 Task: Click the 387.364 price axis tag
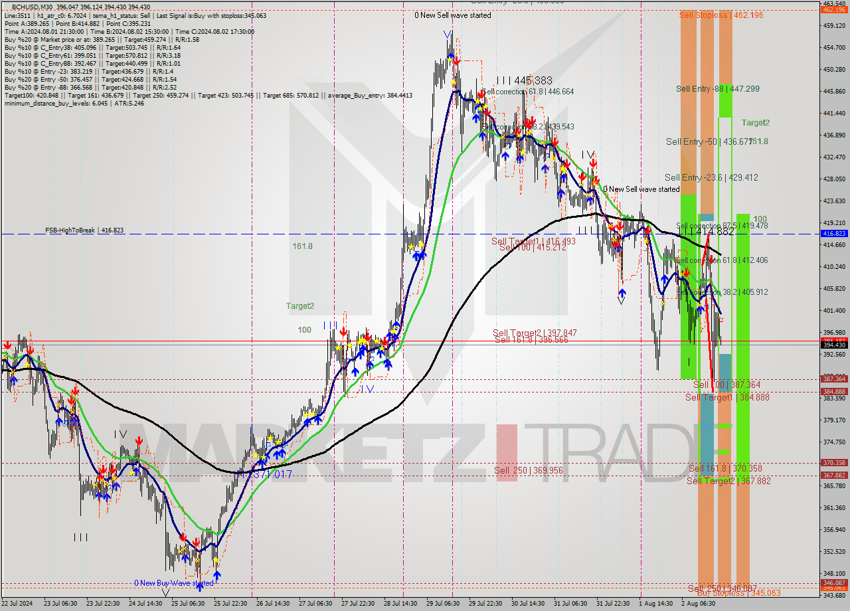click(x=835, y=379)
